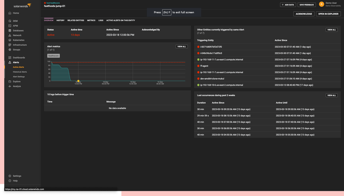The height and width of the screenshot is (196, 344).
Task: Toggle the healthscore metric legend chip
Action: coord(53,56)
